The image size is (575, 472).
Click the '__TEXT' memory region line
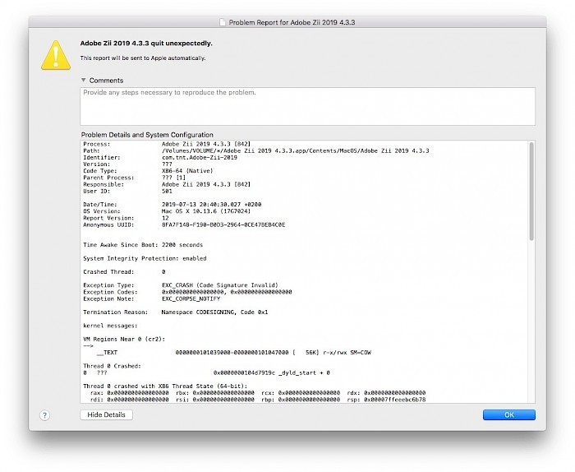tap(234, 352)
